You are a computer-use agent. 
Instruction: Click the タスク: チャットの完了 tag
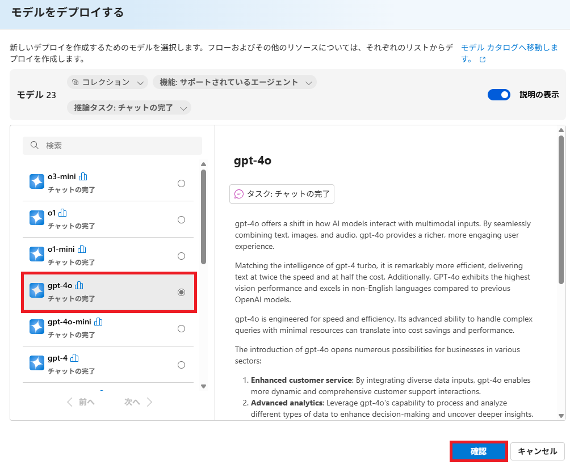[282, 194]
